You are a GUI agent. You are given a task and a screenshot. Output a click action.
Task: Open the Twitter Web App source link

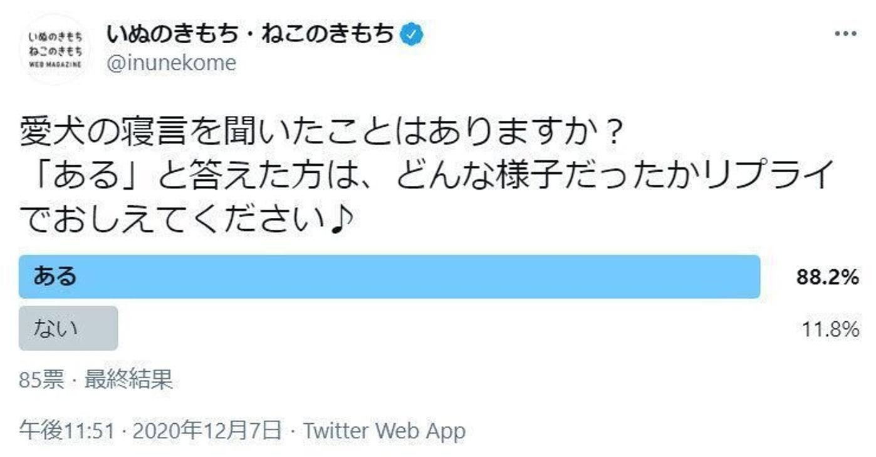pyautogui.click(x=384, y=431)
